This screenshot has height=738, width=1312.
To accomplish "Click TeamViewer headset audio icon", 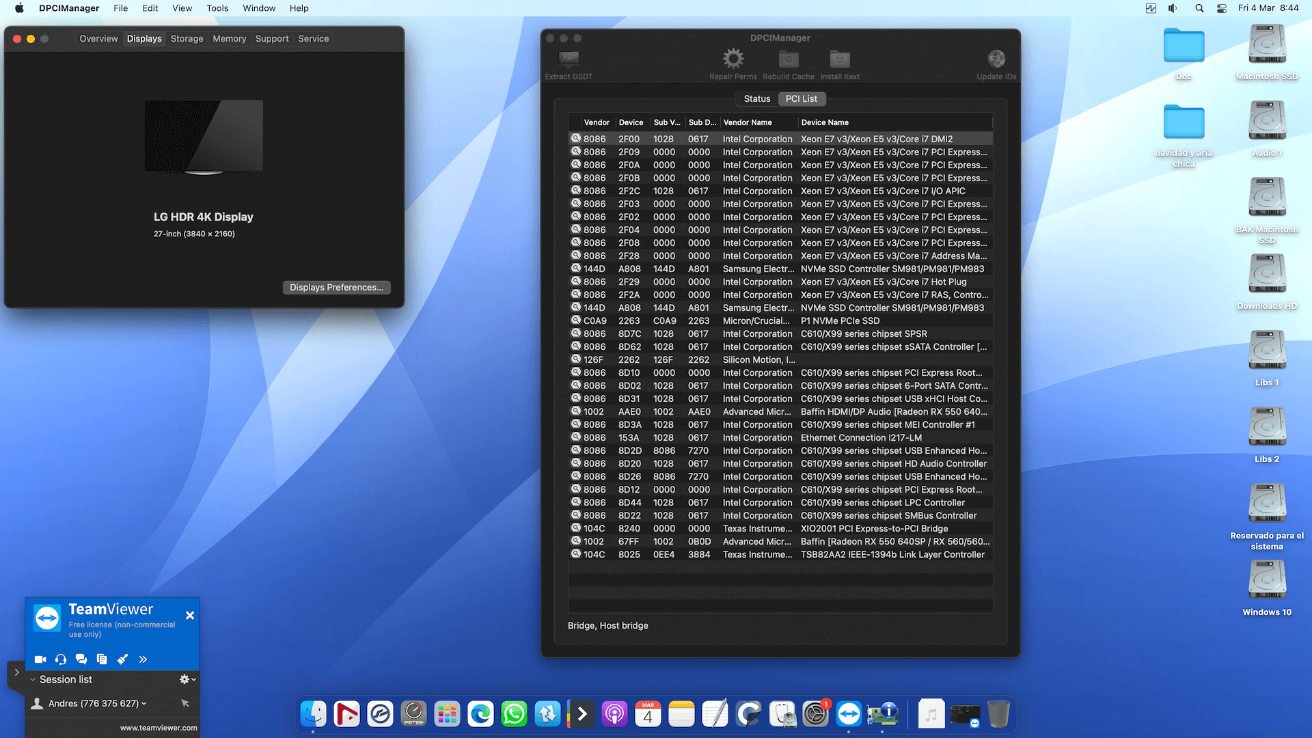I will coord(61,659).
